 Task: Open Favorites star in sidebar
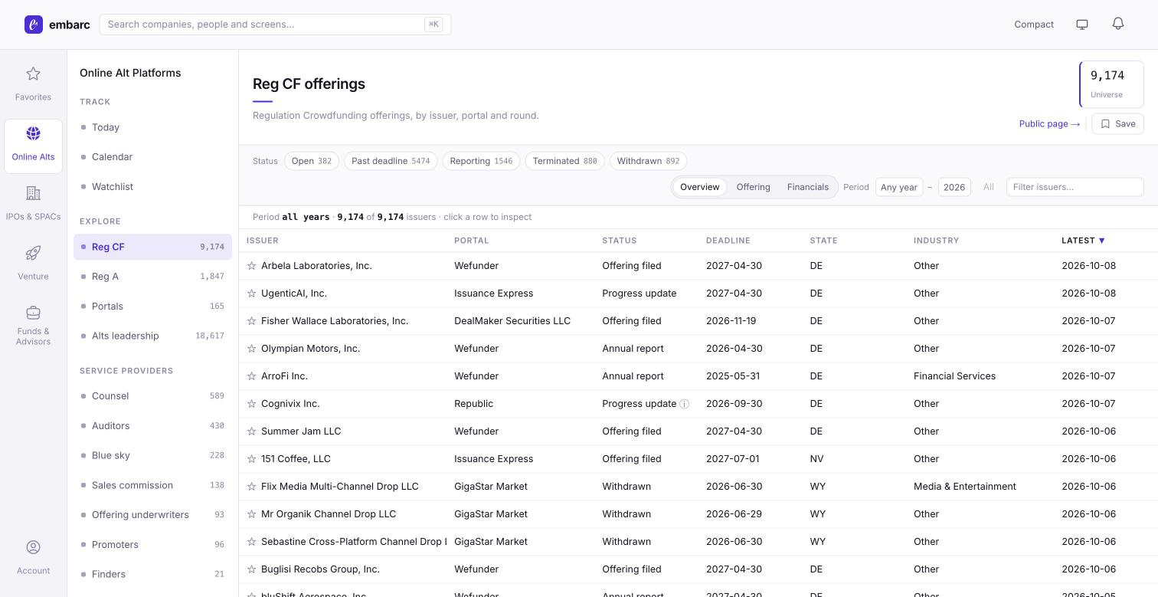pos(33,74)
